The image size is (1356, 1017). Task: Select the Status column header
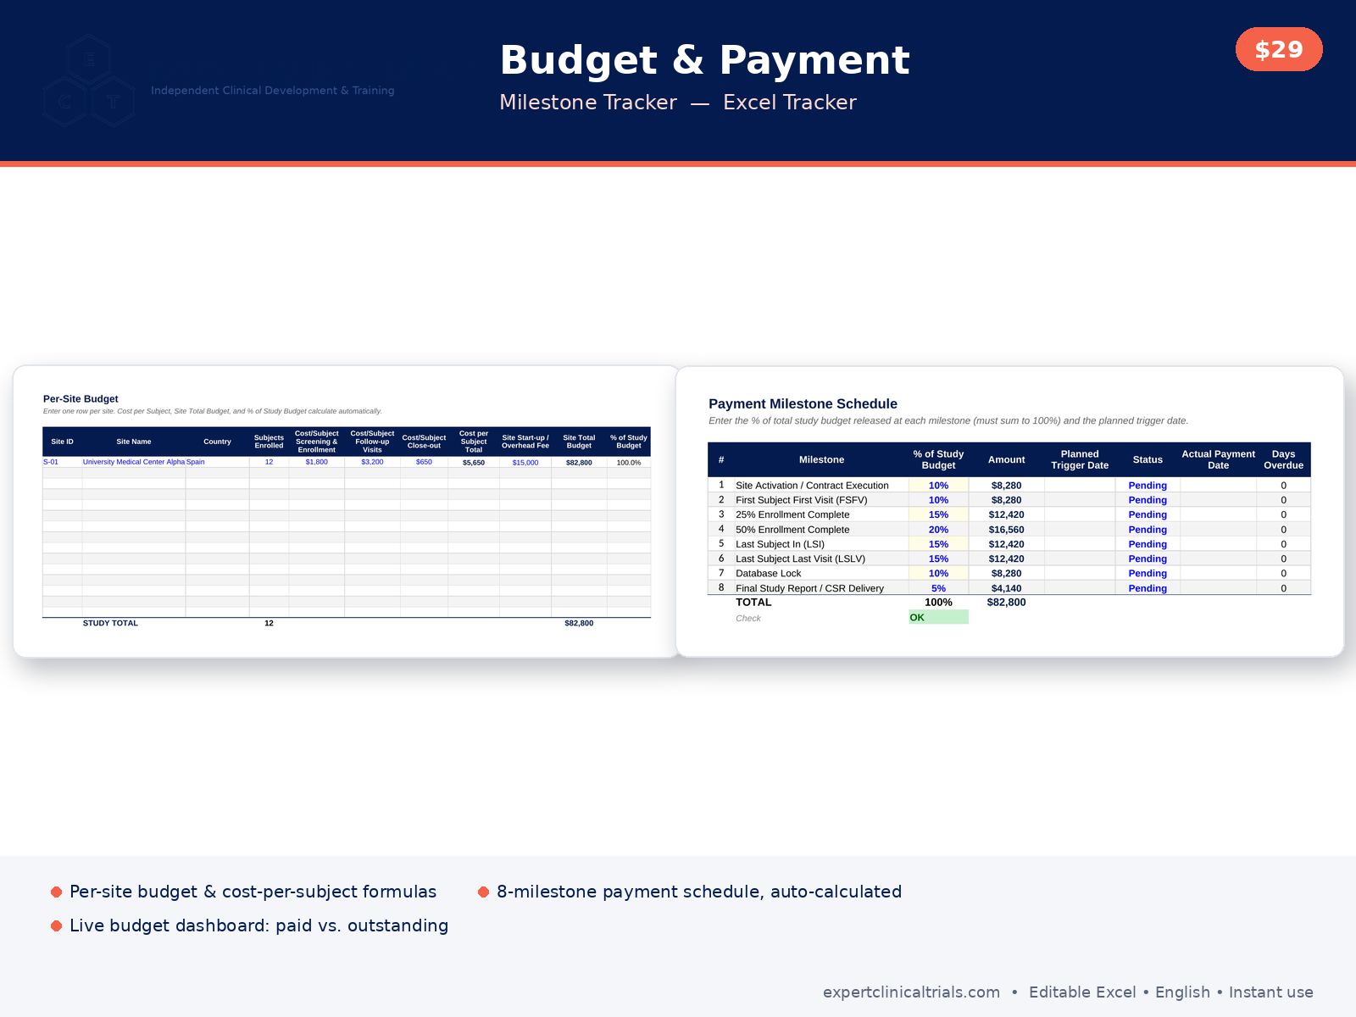(x=1148, y=459)
